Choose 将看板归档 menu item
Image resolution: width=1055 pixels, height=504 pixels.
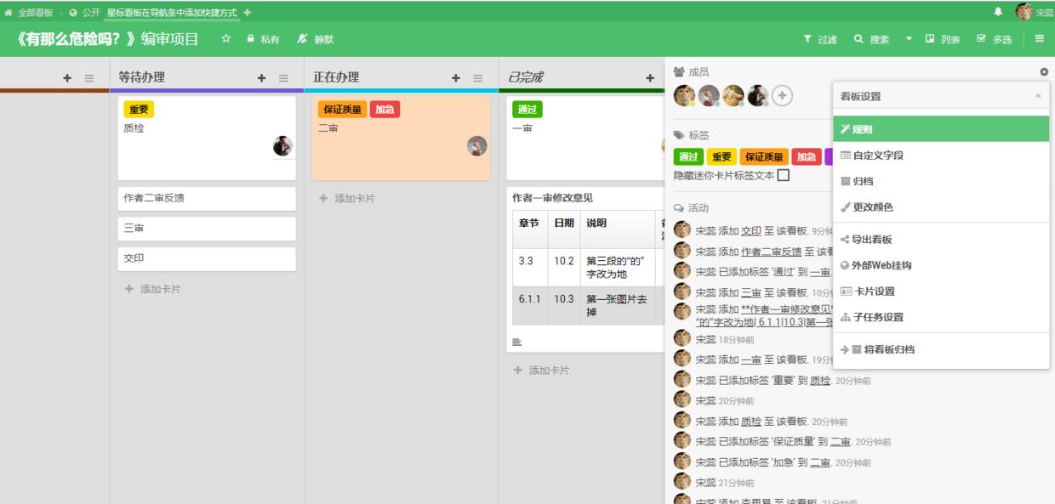click(x=941, y=349)
